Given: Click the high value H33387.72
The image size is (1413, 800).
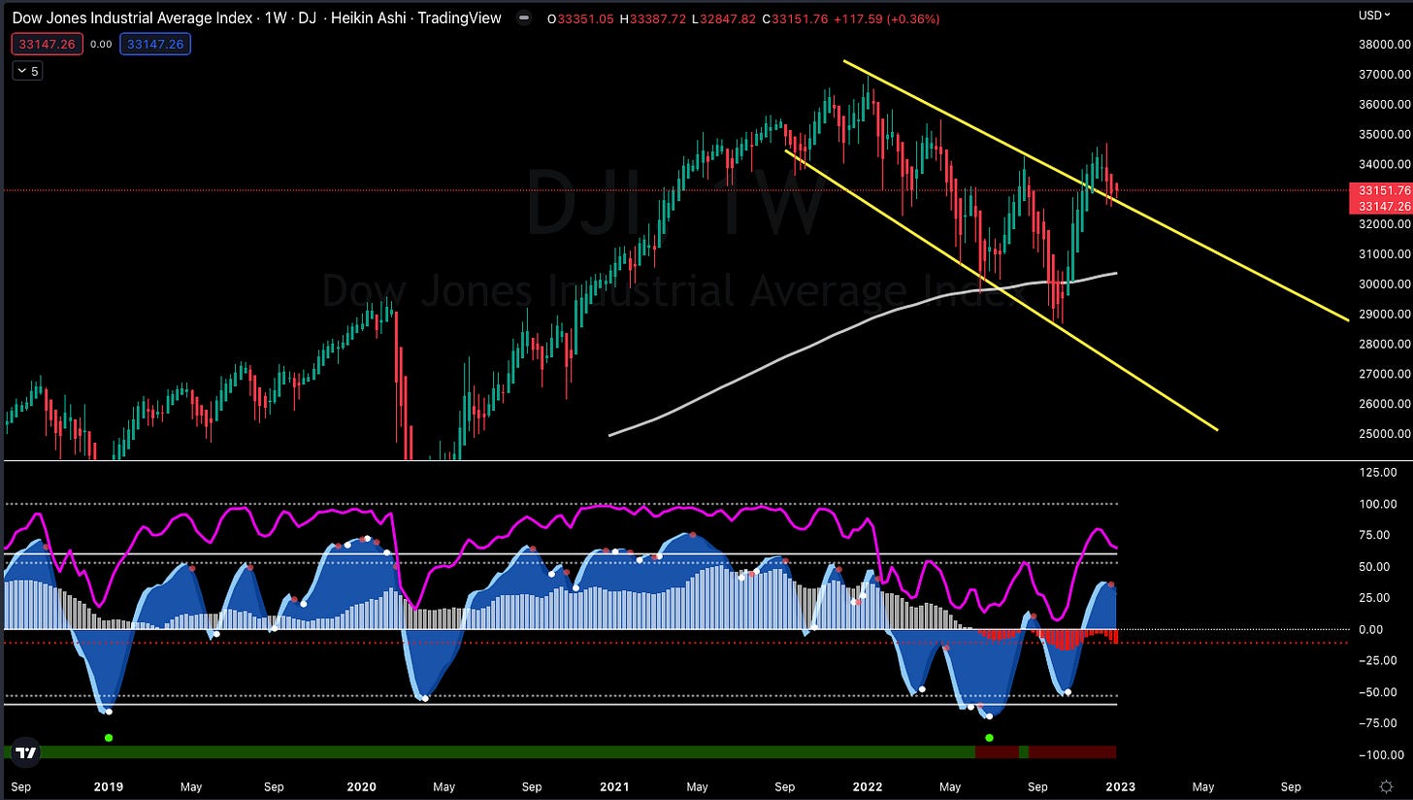Looking at the screenshot, I should pyautogui.click(x=653, y=18).
